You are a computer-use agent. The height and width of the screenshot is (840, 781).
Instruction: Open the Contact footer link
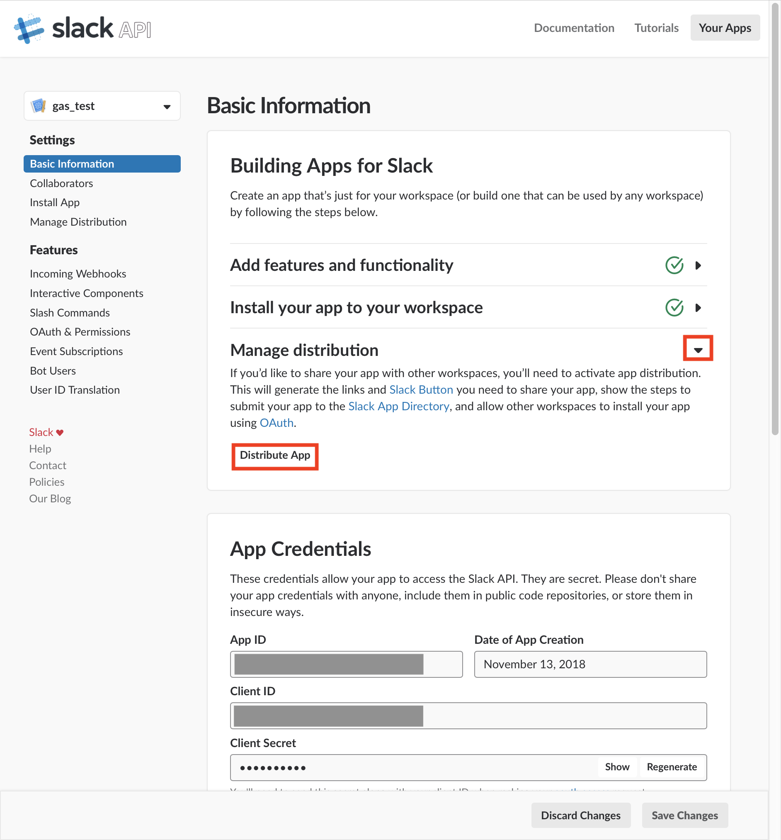48,466
